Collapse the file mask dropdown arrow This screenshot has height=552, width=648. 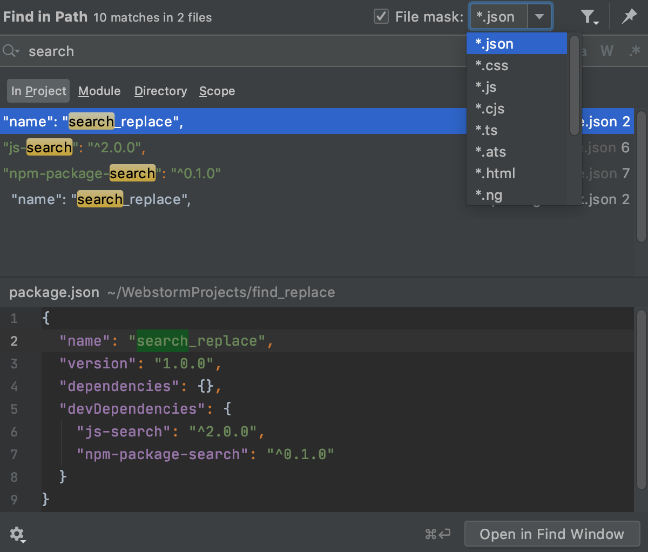coord(539,16)
